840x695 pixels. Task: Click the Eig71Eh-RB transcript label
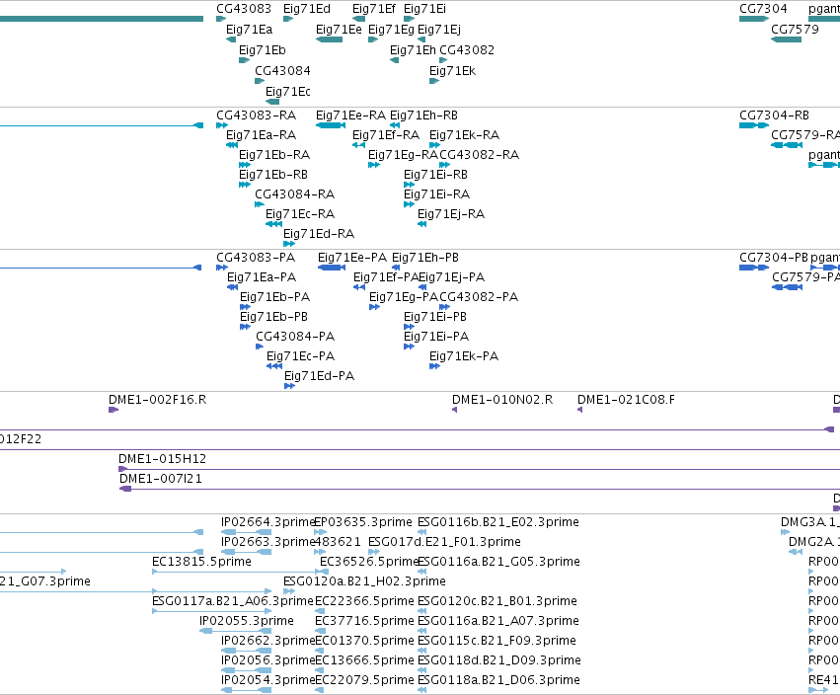(x=423, y=116)
